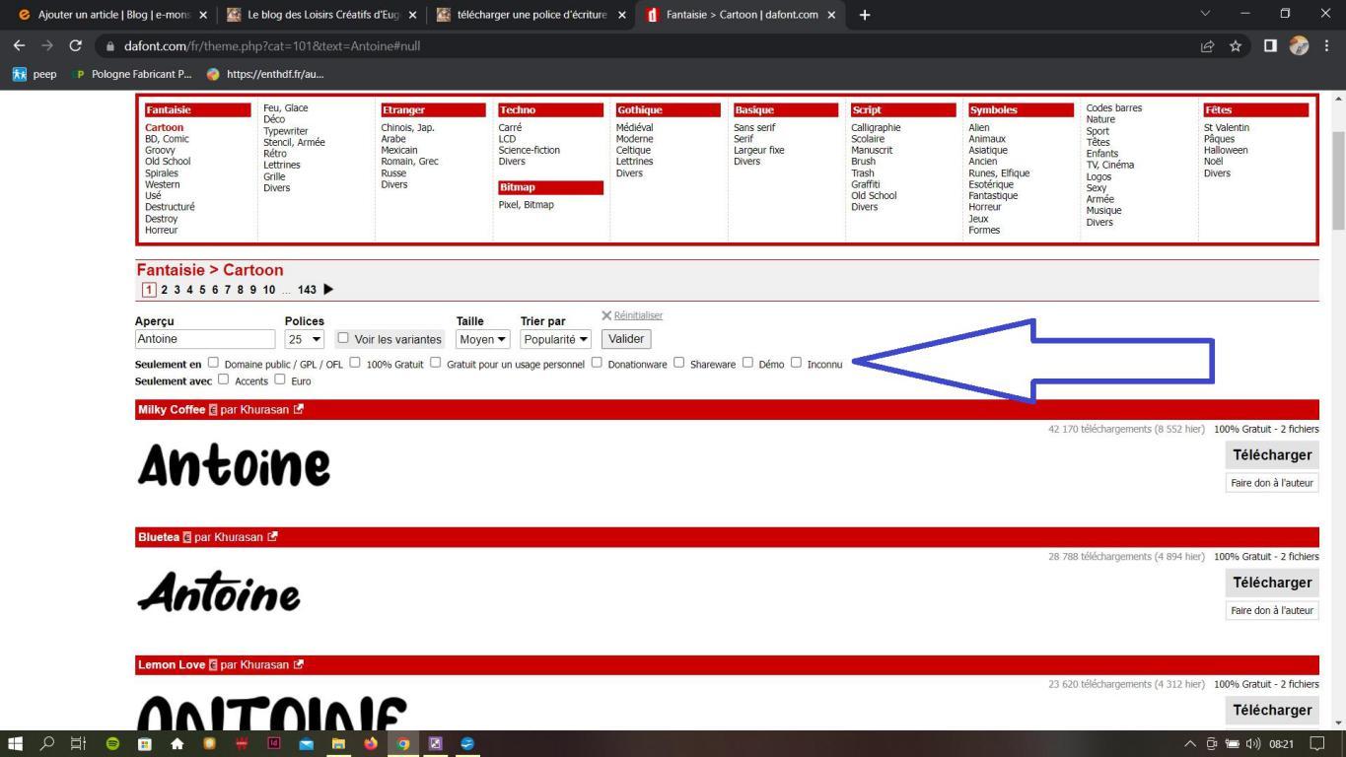Click the browser address bar
This screenshot has width=1346, height=757.
pyautogui.click(x=651, y=45)
